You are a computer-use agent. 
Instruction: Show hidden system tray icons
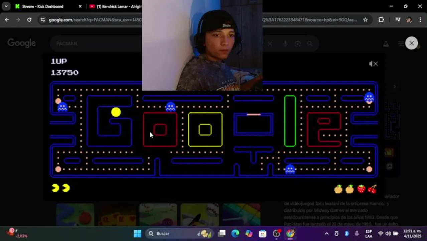(x=327, y=234)
